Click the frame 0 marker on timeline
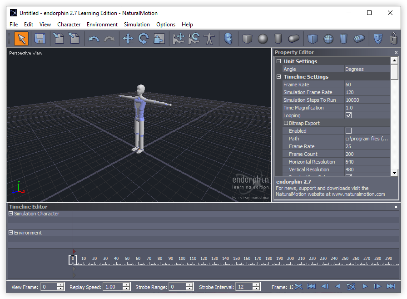The image size is (407, 299). pos(73,260)
